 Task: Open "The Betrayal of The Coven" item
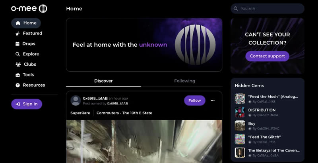[x=273, y=150]
